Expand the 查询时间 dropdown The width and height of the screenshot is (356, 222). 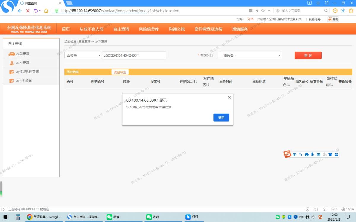coord(250,55)
